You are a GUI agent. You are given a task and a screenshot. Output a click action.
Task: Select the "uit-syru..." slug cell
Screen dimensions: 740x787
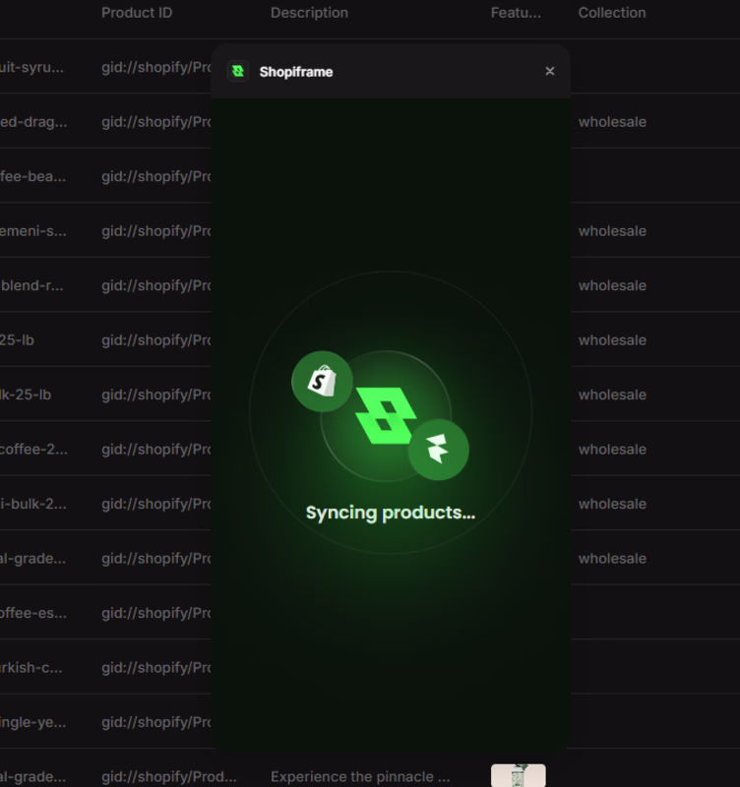tap(33, 68)
